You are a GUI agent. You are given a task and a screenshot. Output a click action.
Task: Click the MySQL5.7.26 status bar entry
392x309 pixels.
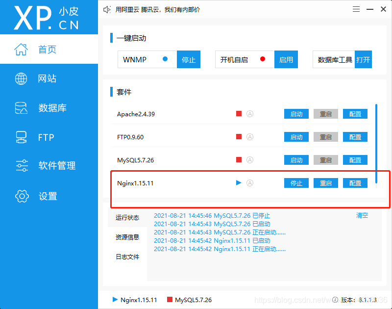coord(189,300)
